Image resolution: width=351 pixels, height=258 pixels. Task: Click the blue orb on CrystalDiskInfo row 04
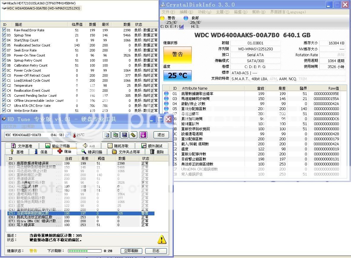[166, 104]
